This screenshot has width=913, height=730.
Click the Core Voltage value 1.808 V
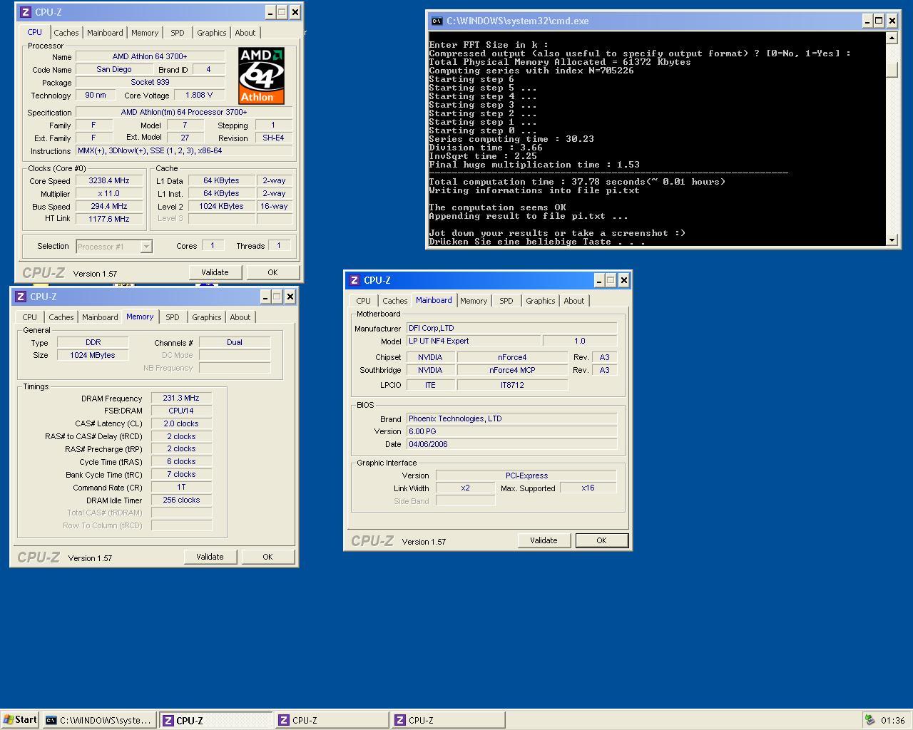pyautogui.click(x=199, y=95)
